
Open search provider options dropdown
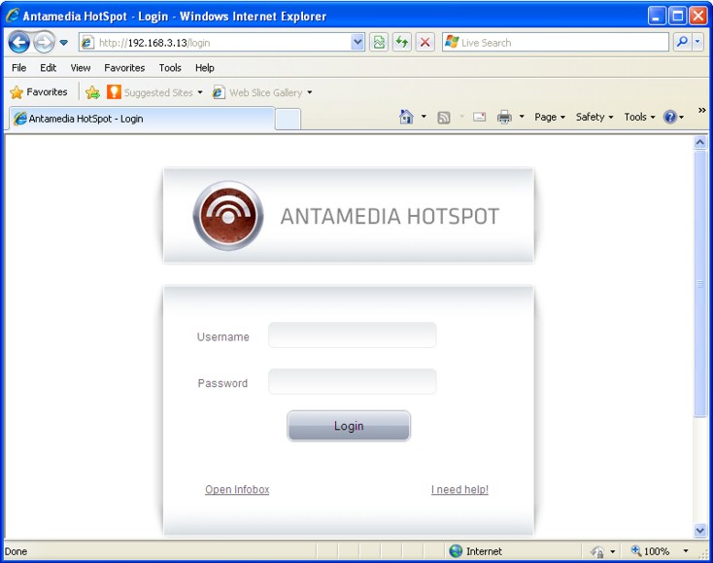click(698, 43)
